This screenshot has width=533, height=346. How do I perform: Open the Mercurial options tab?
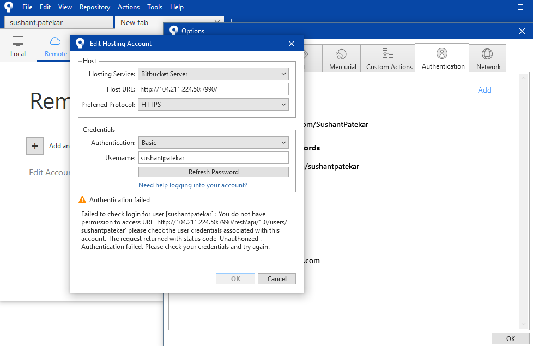click(342, 58)
